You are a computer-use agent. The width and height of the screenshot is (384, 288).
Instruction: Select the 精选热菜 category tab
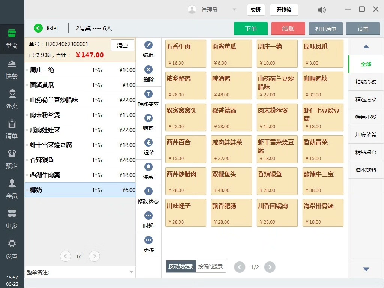pyautogui.click(x=366, y=99)
